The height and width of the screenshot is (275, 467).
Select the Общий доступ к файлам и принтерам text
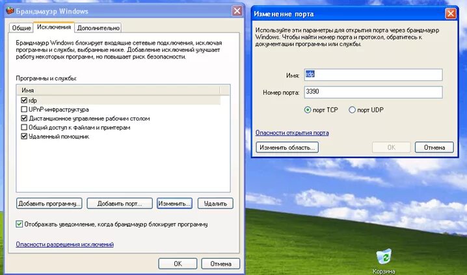pos(79,127)
